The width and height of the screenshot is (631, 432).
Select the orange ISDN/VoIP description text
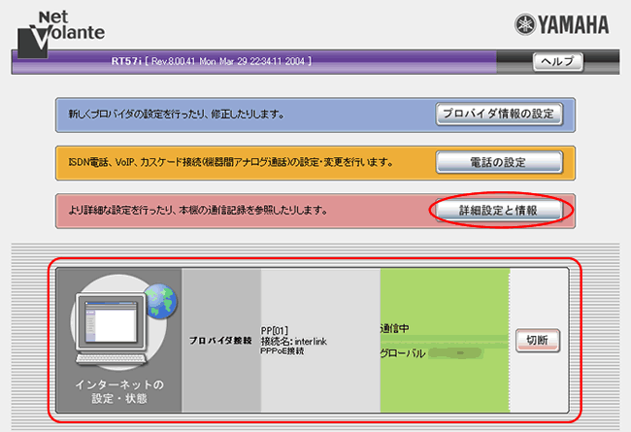(225, 162)
